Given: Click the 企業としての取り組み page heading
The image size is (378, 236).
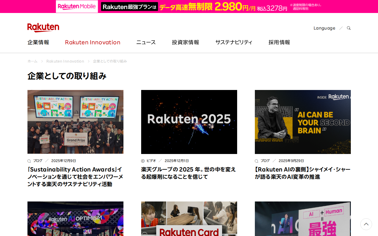Looking at the screenshot, I should (x=67, y=76).
